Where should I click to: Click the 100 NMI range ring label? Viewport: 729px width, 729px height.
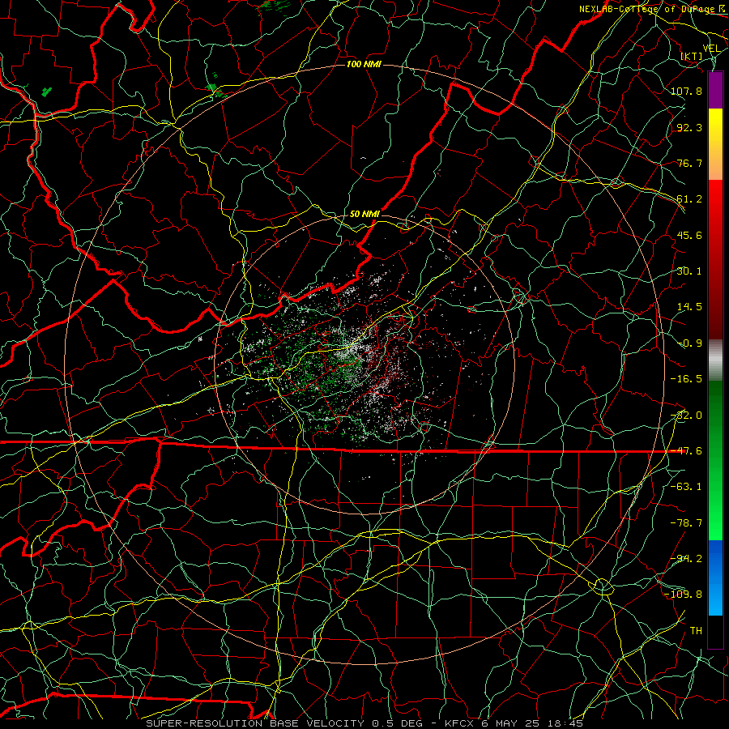(364, 64)
